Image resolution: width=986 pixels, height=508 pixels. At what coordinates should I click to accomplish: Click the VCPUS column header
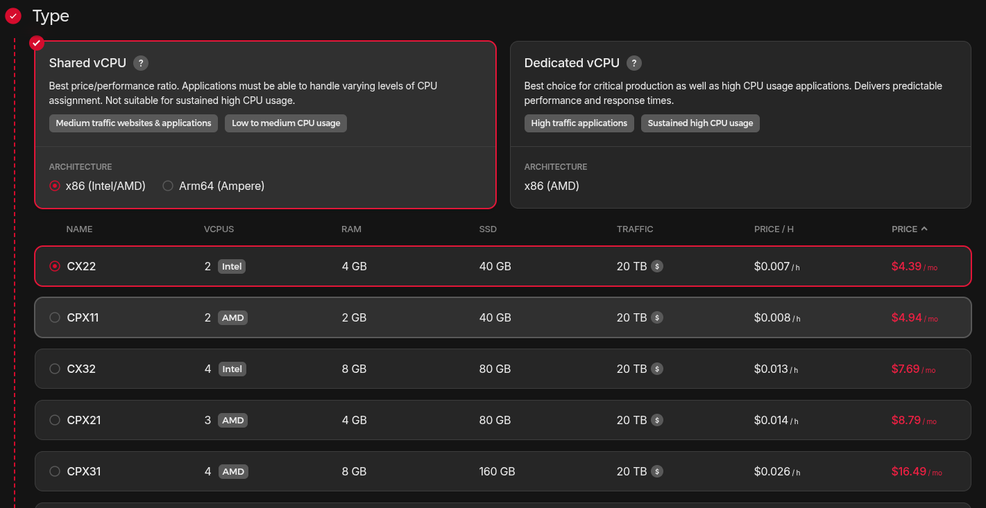(219, 229)
